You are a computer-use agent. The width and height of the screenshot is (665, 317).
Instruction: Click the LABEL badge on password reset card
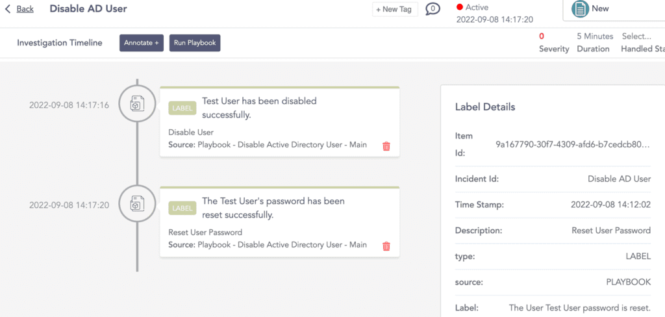[182, 208]
